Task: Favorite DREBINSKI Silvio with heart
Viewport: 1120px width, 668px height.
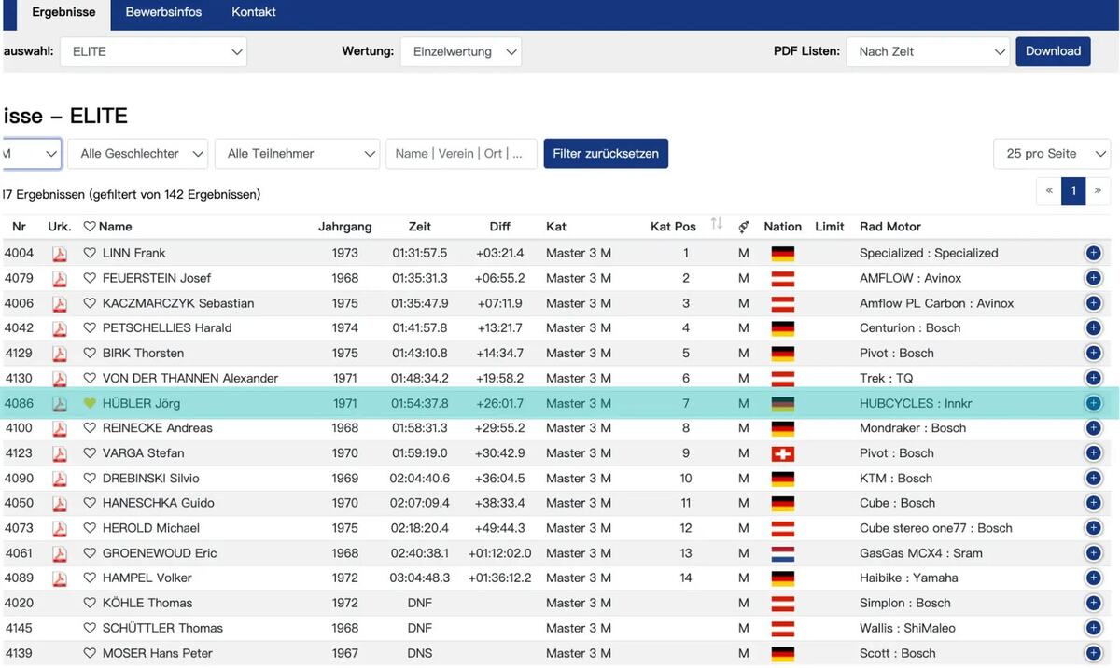Action: 90,479
